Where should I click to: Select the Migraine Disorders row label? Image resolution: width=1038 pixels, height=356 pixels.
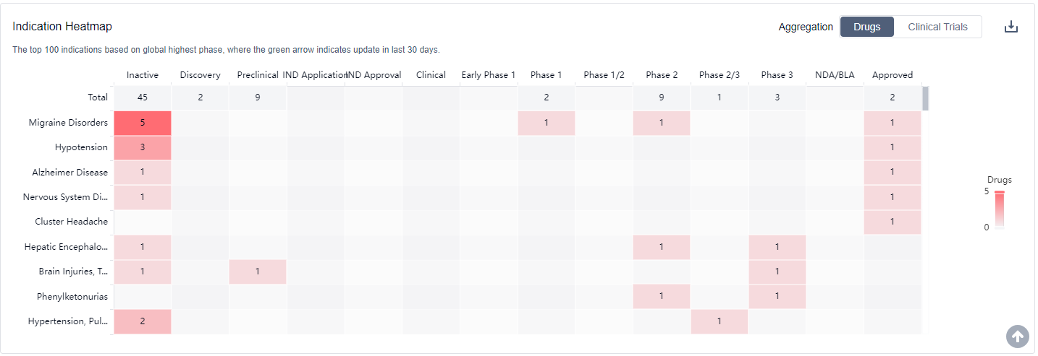coord(68,123)
